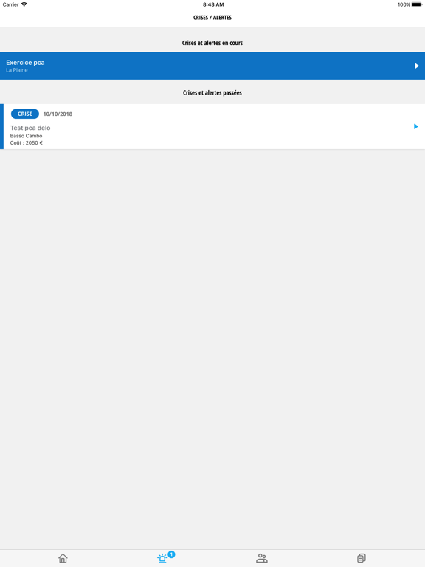This screenshot has width=425, height=567.
Task: Click the Coût : 2050 € text
Action: coord(27,142)
